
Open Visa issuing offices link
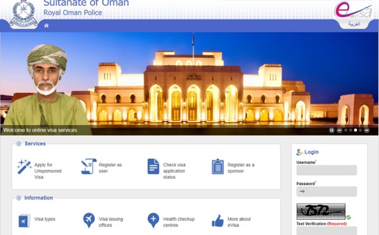(x=111, y=222)
